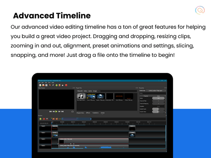This screenshot has width=211, height=158.
Task: Click Center Timeline on Playhead icon
Action: click(60, 119)
